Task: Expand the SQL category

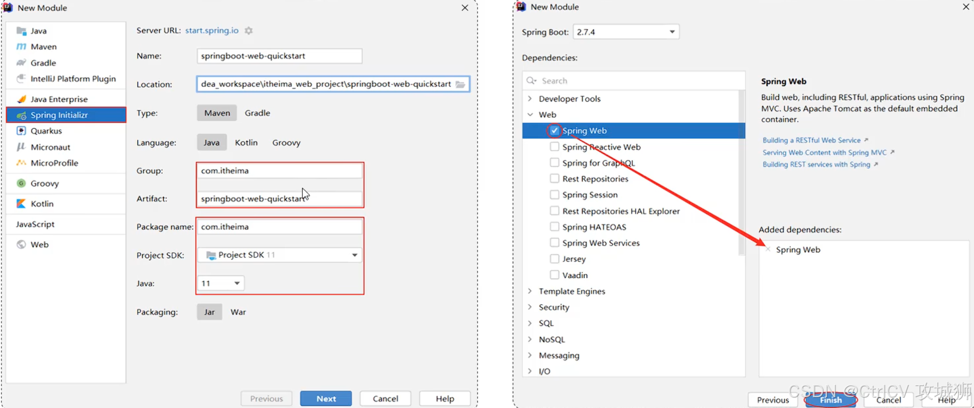Action: coord(530,323)
